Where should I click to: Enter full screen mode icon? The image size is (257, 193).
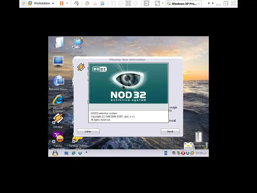(x=128, y=3)
